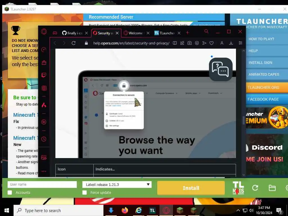
Task: Click the Opera address bar URL
Action: [x=131, y=43]
